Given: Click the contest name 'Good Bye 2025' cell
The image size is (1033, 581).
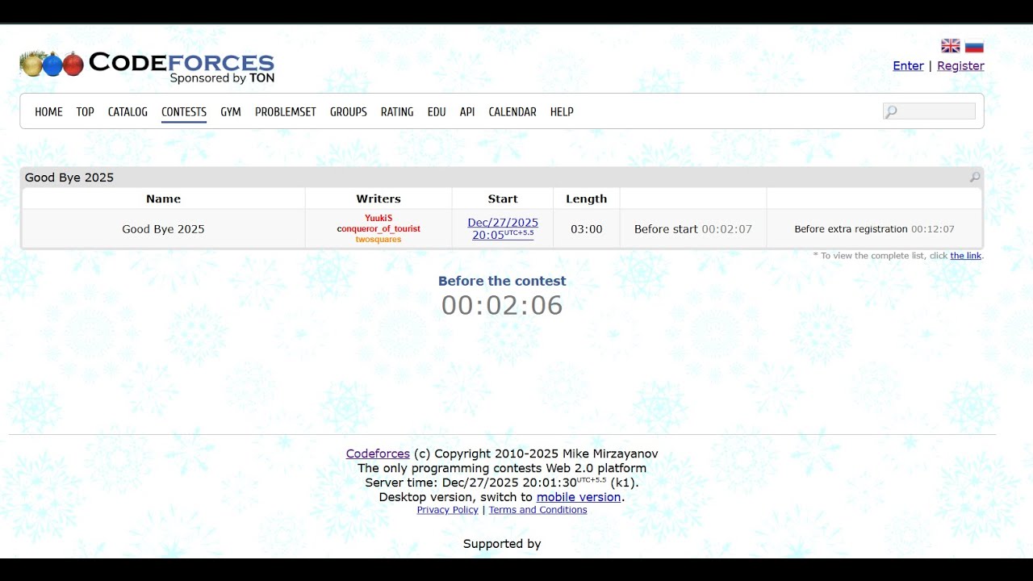Looking at the screenshot, I should [x=163, y=229].
